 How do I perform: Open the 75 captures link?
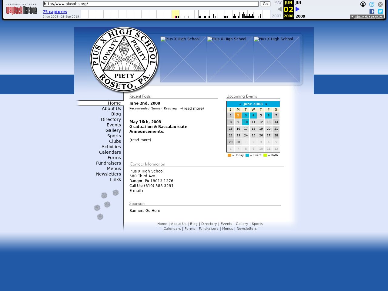pyautogui.click(x=55, y=12)
